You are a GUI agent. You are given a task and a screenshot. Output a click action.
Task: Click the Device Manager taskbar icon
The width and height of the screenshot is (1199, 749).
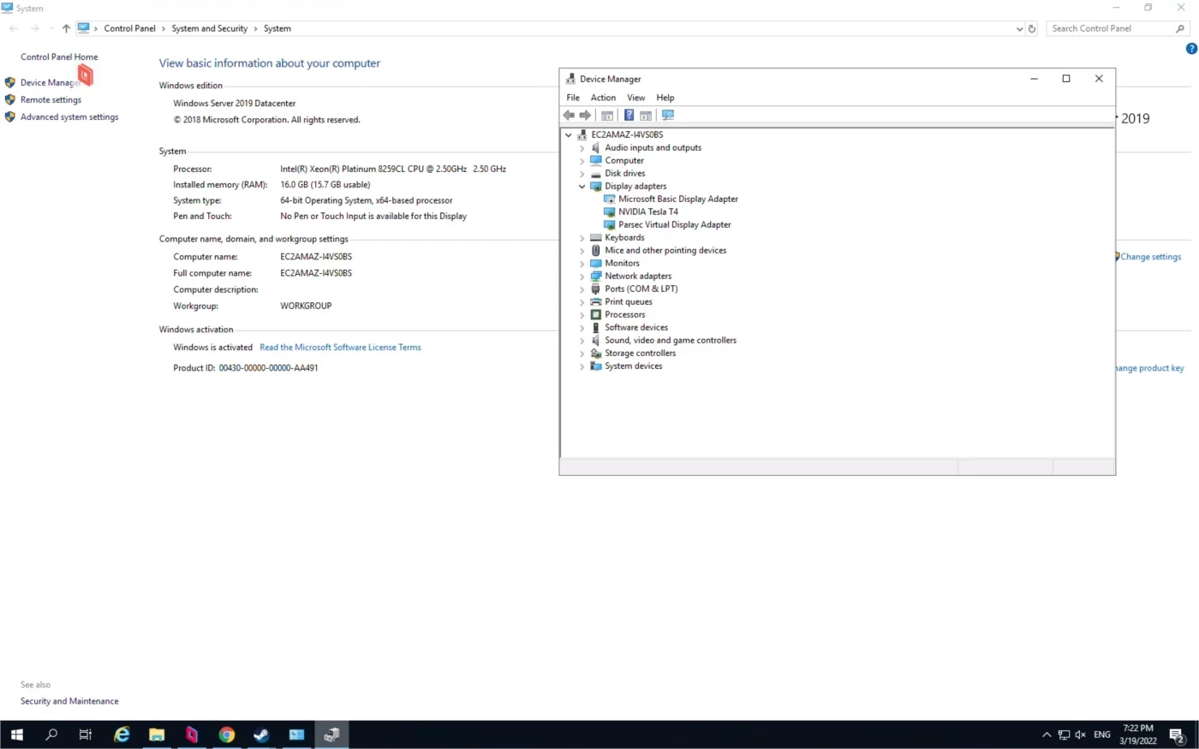coord(331,734)
